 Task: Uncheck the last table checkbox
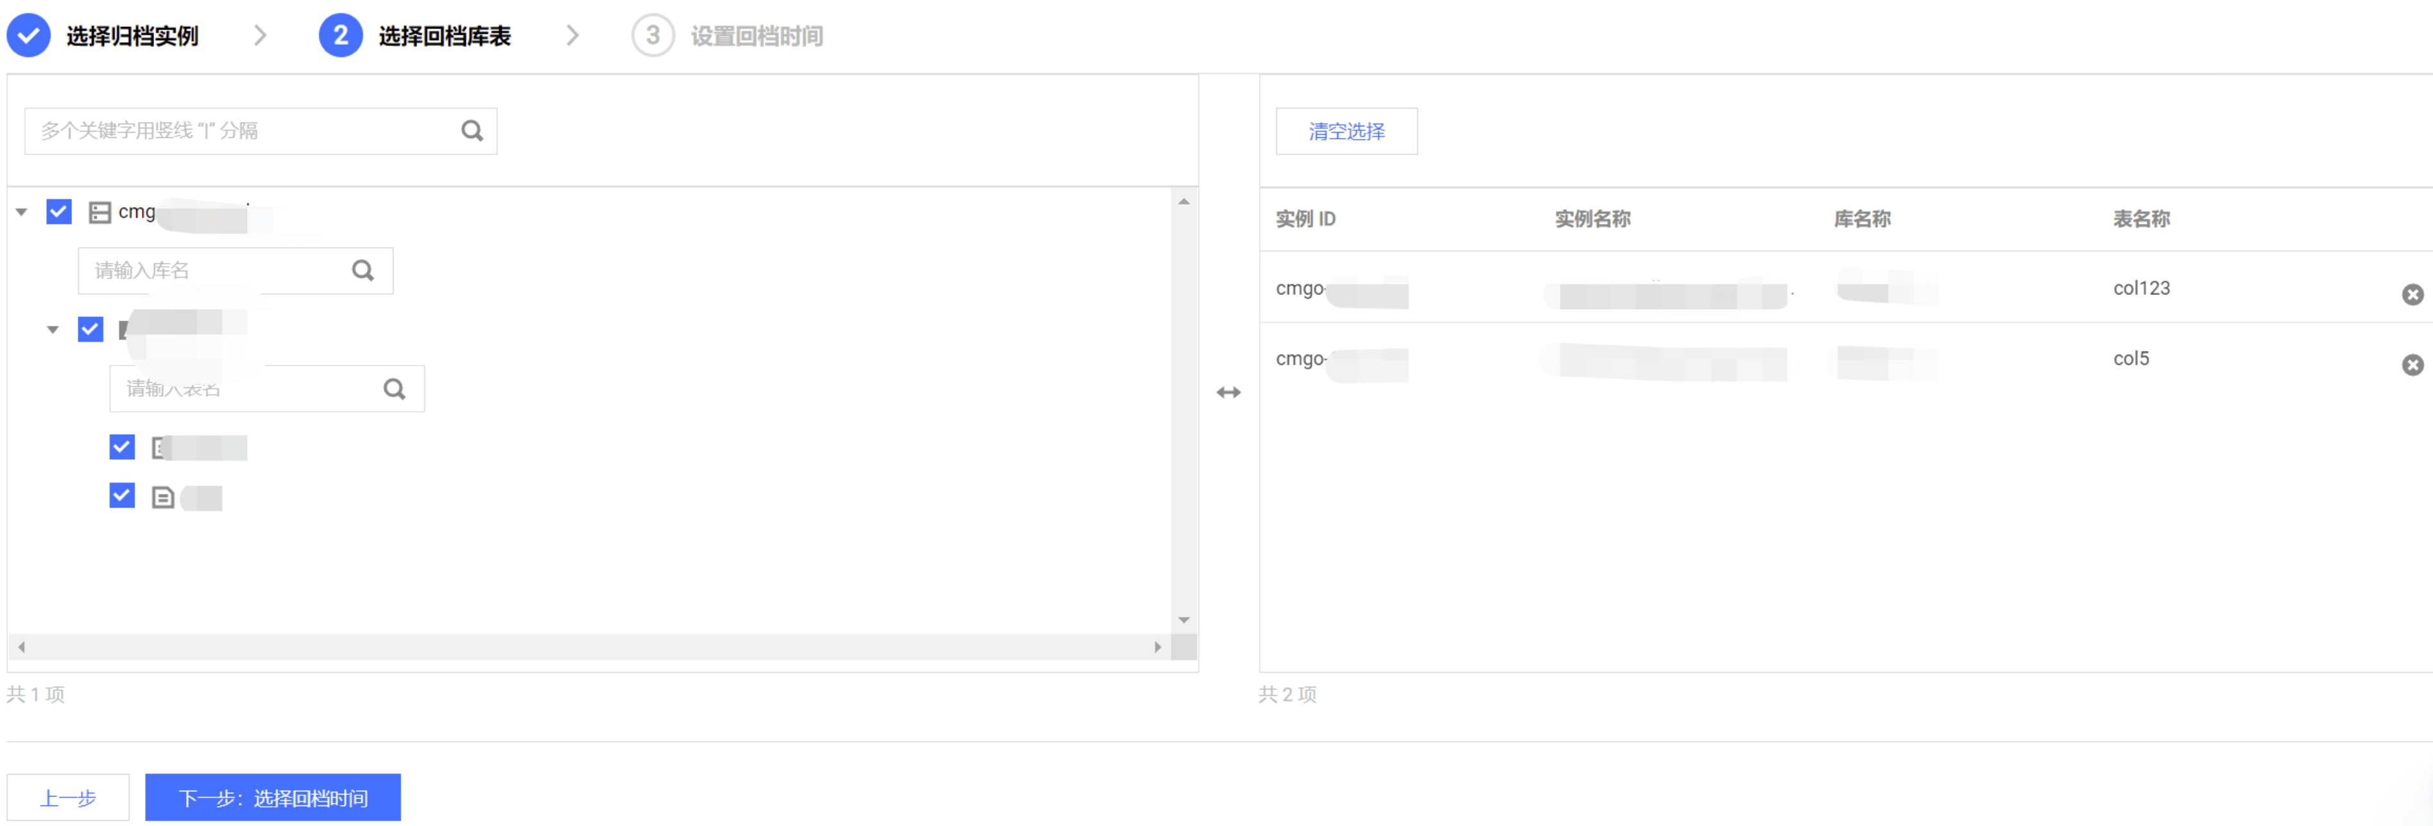(122, 496)
